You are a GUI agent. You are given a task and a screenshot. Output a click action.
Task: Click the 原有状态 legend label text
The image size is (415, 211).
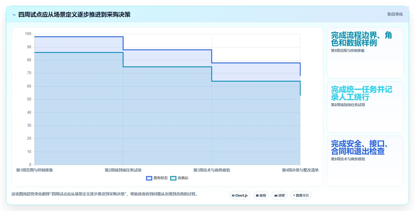click(161, 178)
